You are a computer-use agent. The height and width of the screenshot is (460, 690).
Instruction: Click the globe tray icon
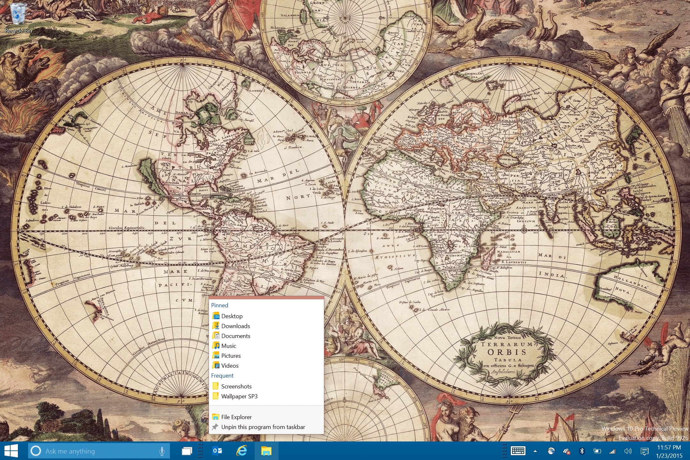pyautogui.click(x=551, y=451)
